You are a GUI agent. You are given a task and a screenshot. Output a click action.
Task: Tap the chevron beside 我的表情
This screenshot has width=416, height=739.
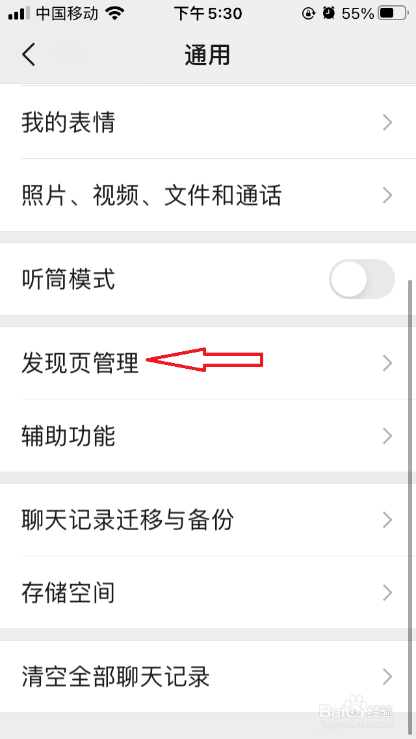pyautogui.click(x=387, y=122)
